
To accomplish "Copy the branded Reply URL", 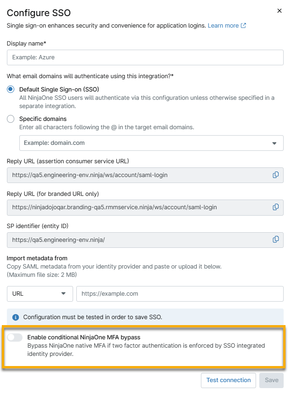I will 275,207.
